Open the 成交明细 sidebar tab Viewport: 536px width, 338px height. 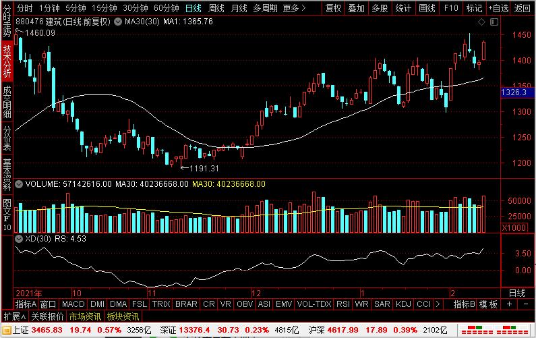click(7, 102)
